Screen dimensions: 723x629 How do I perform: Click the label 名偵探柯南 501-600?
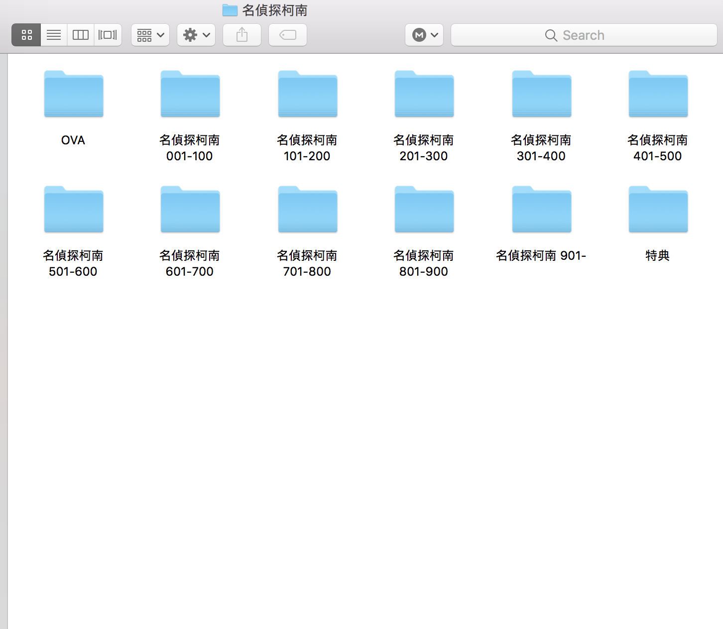point(73,263)
